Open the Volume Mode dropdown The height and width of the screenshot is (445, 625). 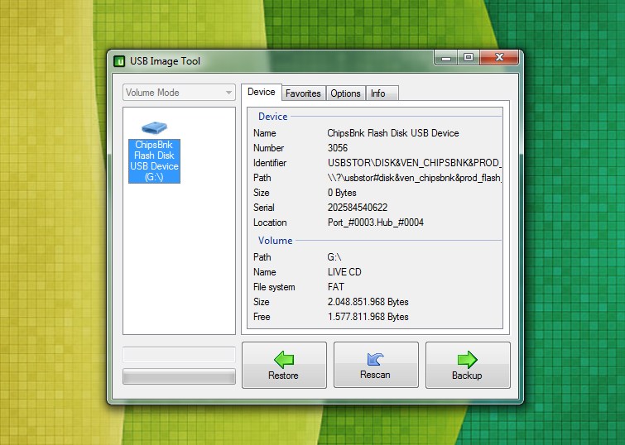[179, 93]
